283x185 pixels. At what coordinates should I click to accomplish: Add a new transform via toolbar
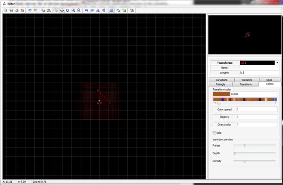pyautogui.click(x=11, y=10)
